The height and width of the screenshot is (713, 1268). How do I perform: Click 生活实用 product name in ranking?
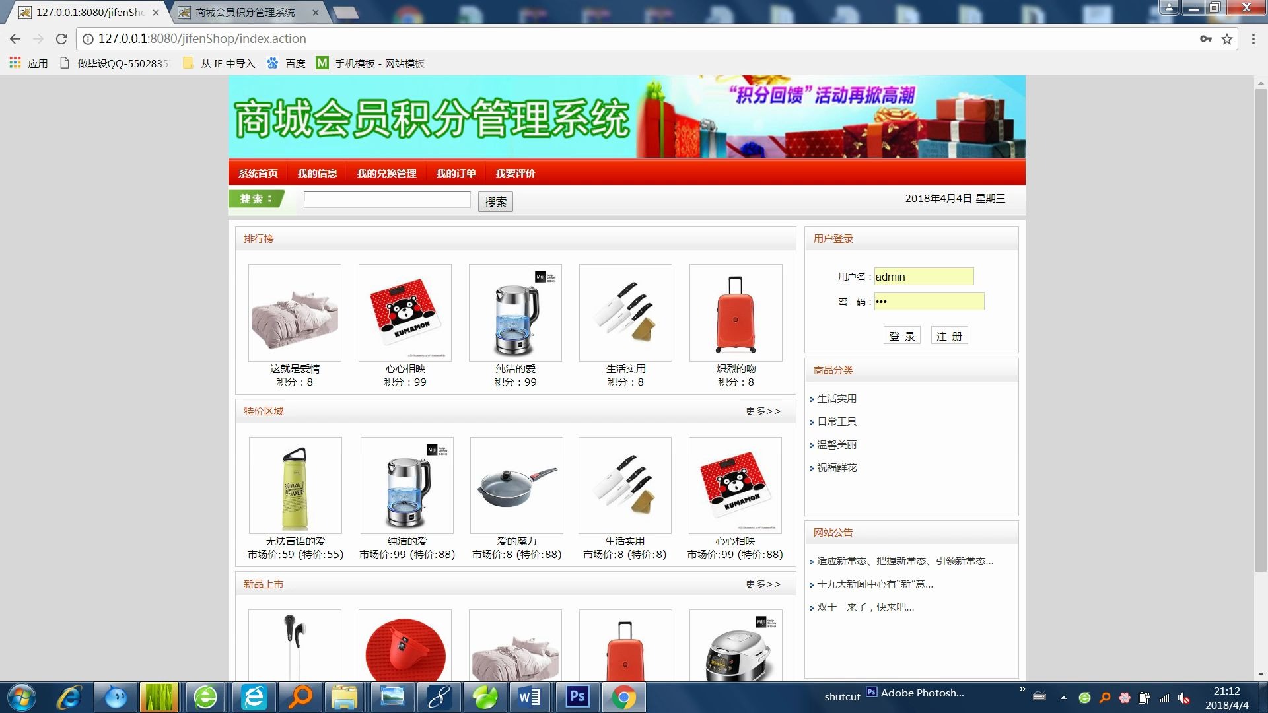click(625, 368)
